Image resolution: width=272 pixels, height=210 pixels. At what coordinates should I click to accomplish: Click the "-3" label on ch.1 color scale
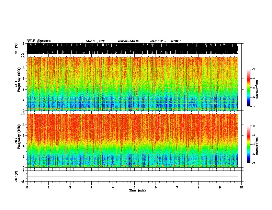point(253,69)
